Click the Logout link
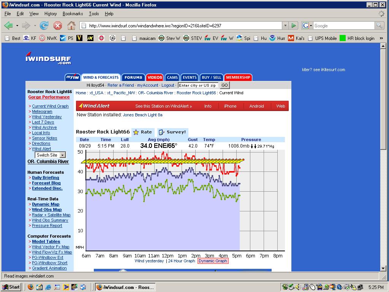The width and height of the screenshot is (389, 292). [x=168, y=85]
